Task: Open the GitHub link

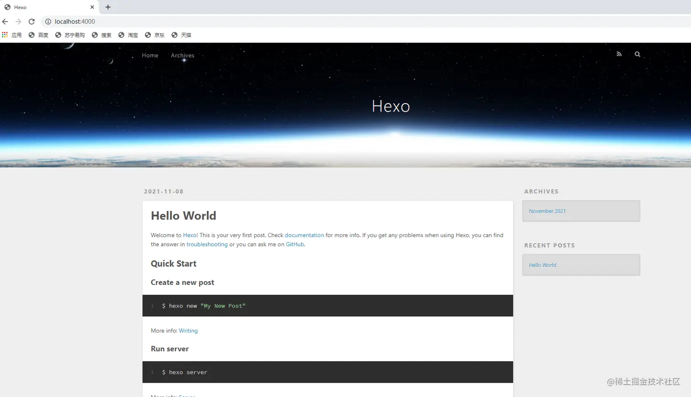Action: pos(295,244)
